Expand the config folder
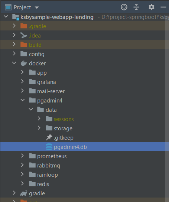This screenshot has width=169, height=202. pos(14,53)
